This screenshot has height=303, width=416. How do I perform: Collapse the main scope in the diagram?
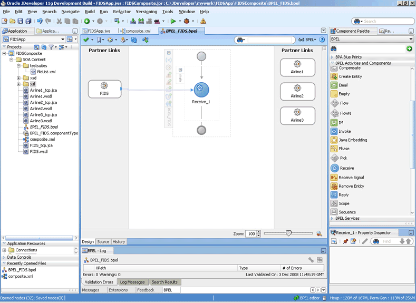click(180, 70)
